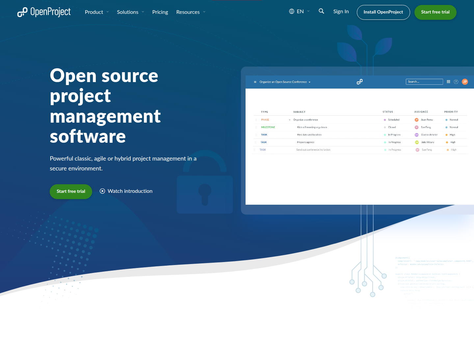This screenshot has width=474, height=356.
Task: Click the PHASE type cell
Action: [x=265, y=120]
